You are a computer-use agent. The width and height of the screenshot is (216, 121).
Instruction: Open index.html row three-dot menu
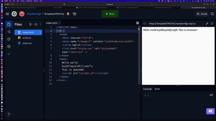(x=40, y=32)
